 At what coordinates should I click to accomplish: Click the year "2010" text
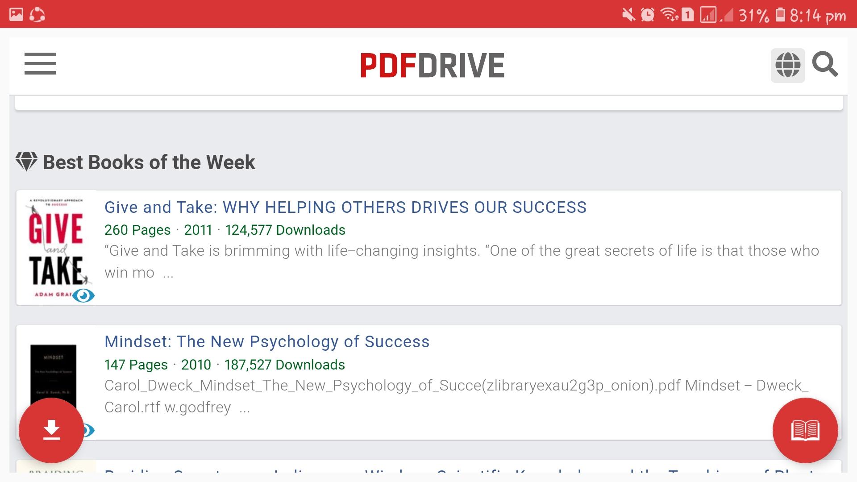pos(196,365)
